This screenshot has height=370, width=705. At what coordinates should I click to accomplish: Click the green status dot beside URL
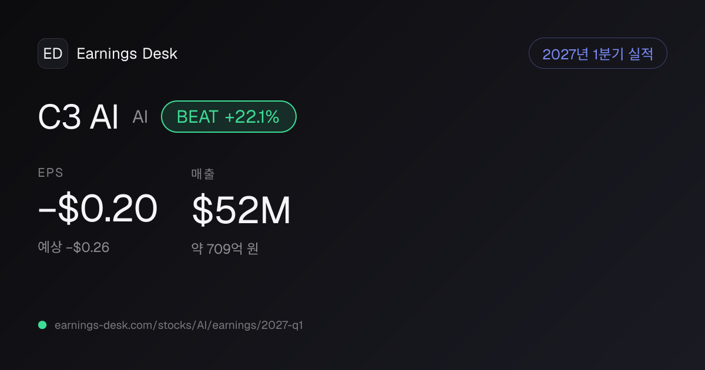click(x=42, y=325)
